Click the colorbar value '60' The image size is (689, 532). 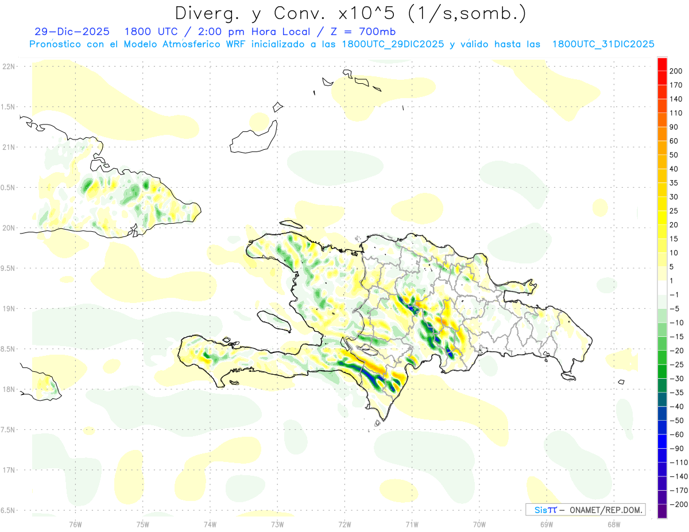coord(675,141)
